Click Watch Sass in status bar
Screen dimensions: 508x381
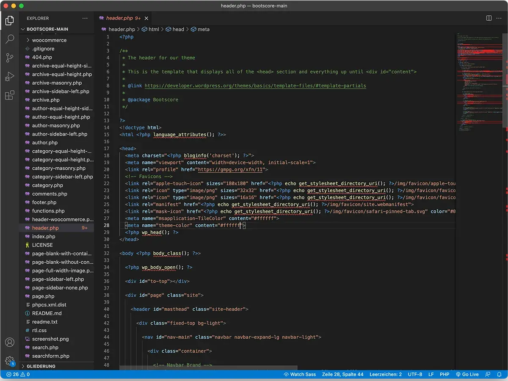click(300, 374)
